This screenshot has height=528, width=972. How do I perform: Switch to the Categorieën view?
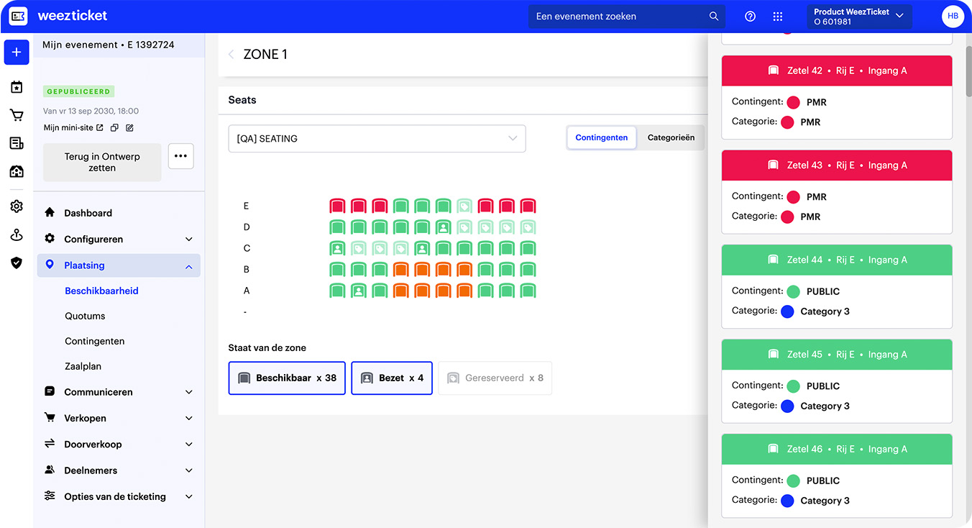(x=671, y=137)
